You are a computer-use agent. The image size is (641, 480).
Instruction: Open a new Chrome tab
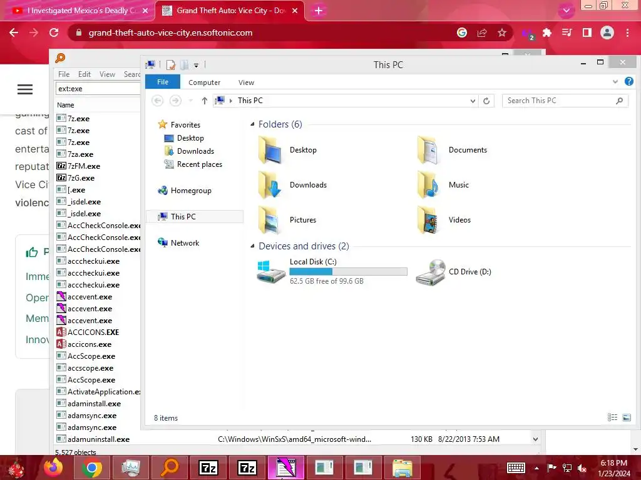(319, 11)
